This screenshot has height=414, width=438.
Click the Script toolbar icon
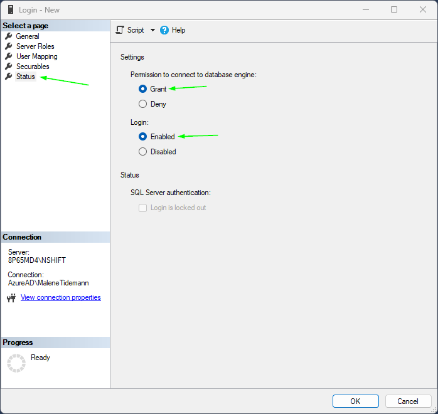click(120, 30)
